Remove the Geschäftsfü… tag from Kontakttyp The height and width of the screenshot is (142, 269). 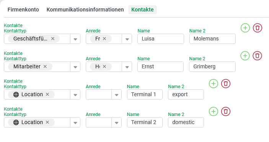[x=53, y=39]
